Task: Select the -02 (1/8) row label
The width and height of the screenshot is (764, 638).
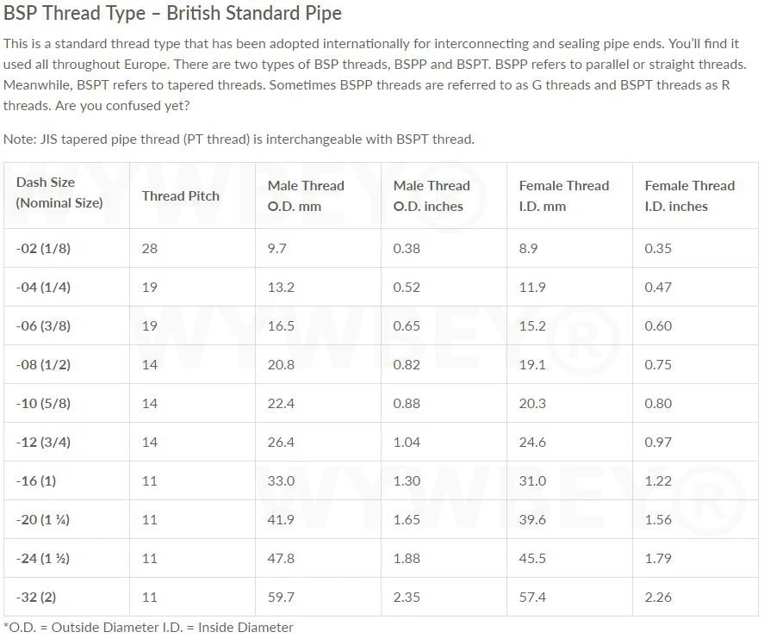Action: [43, 248]
